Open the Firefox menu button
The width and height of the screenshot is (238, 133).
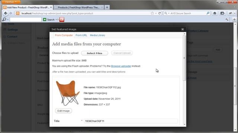(11, 2)
